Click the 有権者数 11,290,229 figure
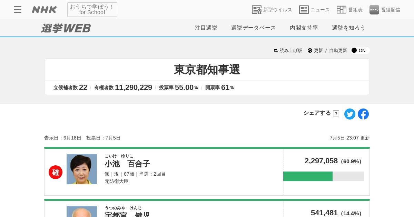414x217 pixels. [x=123, y=87]
